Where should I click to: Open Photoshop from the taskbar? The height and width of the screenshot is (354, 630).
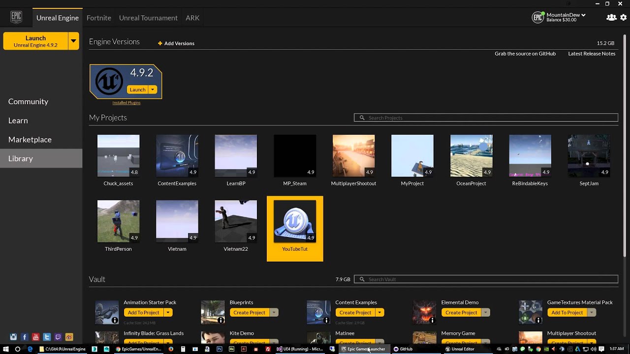click(x=220, y=349)
